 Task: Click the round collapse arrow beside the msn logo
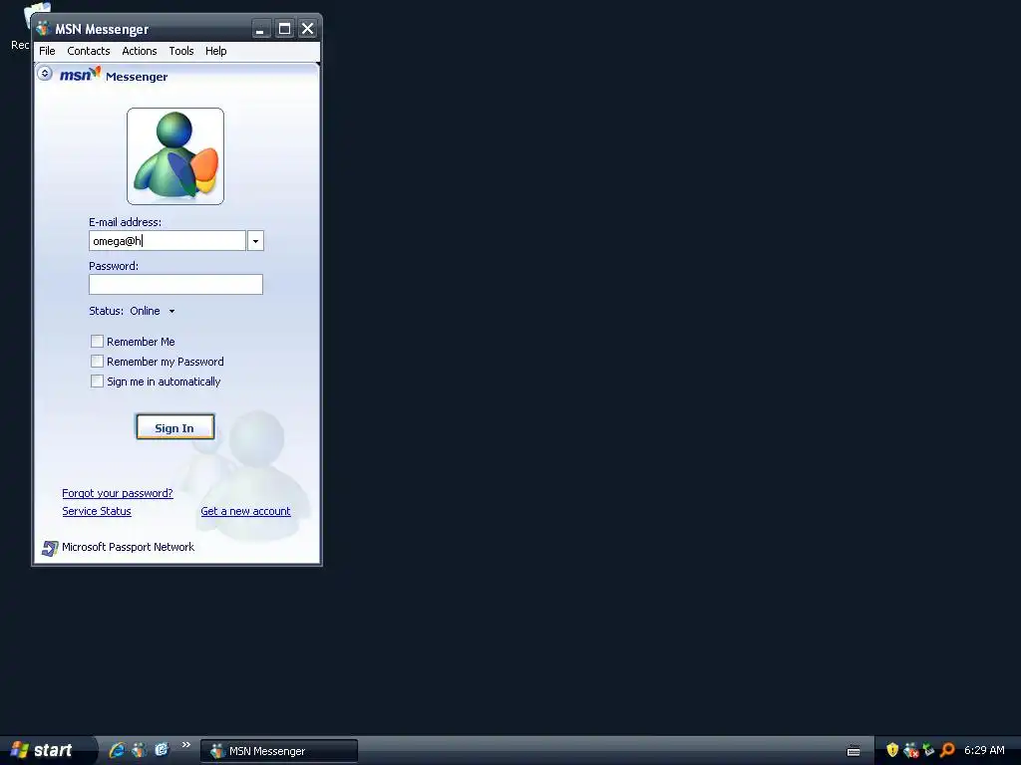pos(45,73)
